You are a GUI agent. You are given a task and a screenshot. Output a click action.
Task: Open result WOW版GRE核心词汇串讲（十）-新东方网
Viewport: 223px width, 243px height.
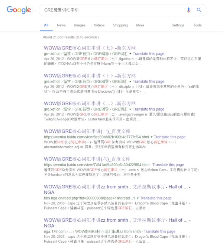90,76
